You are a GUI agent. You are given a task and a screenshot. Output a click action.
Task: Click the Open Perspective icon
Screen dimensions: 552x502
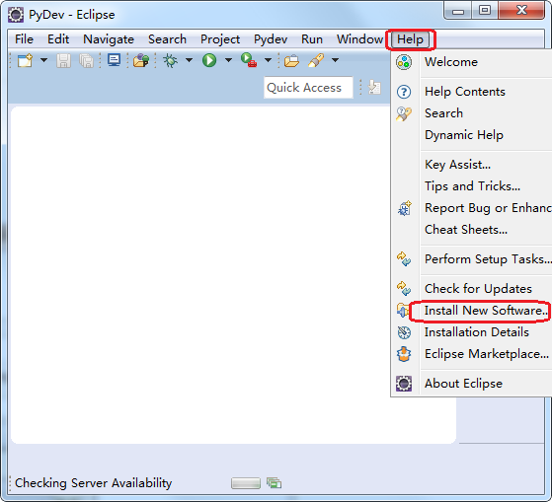[374, 87]
